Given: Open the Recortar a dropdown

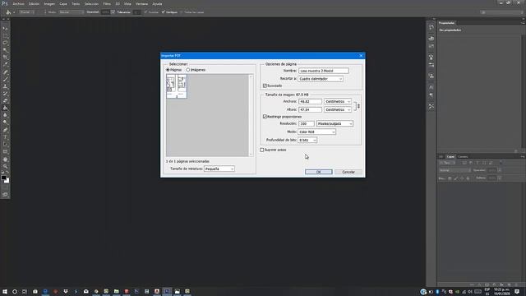Looking at the screenshot, I should [x=321, y=79].
